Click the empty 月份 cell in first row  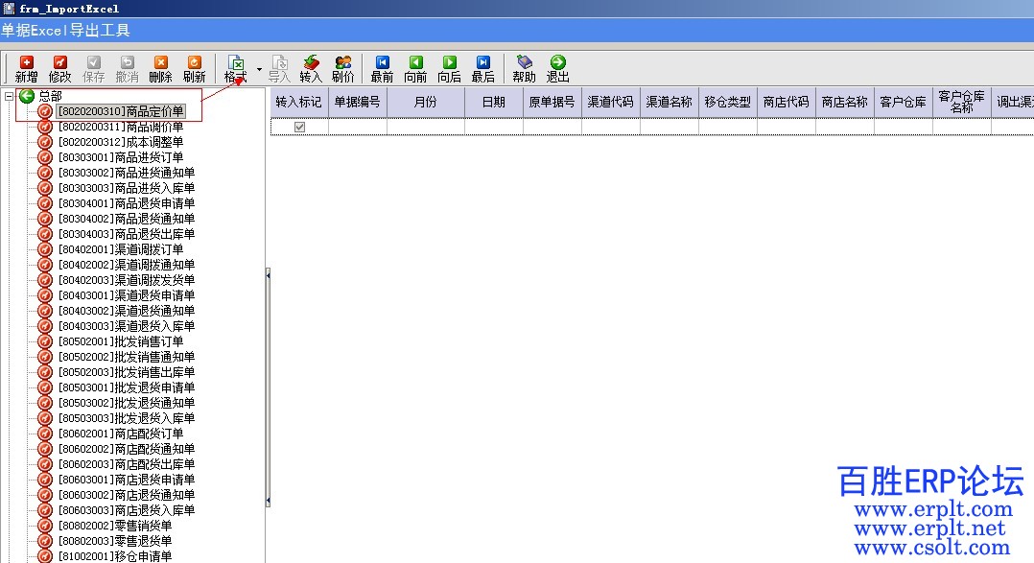(x=426, y=127)
